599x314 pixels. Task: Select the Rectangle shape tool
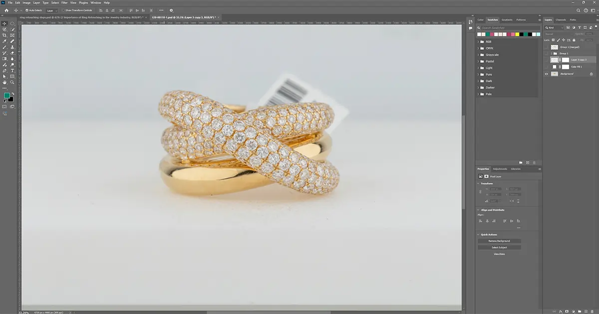coord(12,77)
